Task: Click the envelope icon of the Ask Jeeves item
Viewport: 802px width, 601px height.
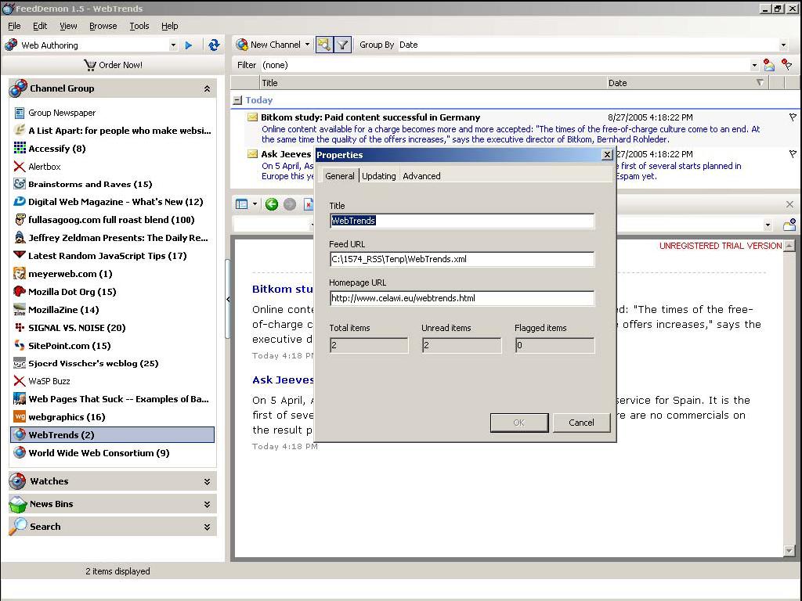Action: pos(252,154)
